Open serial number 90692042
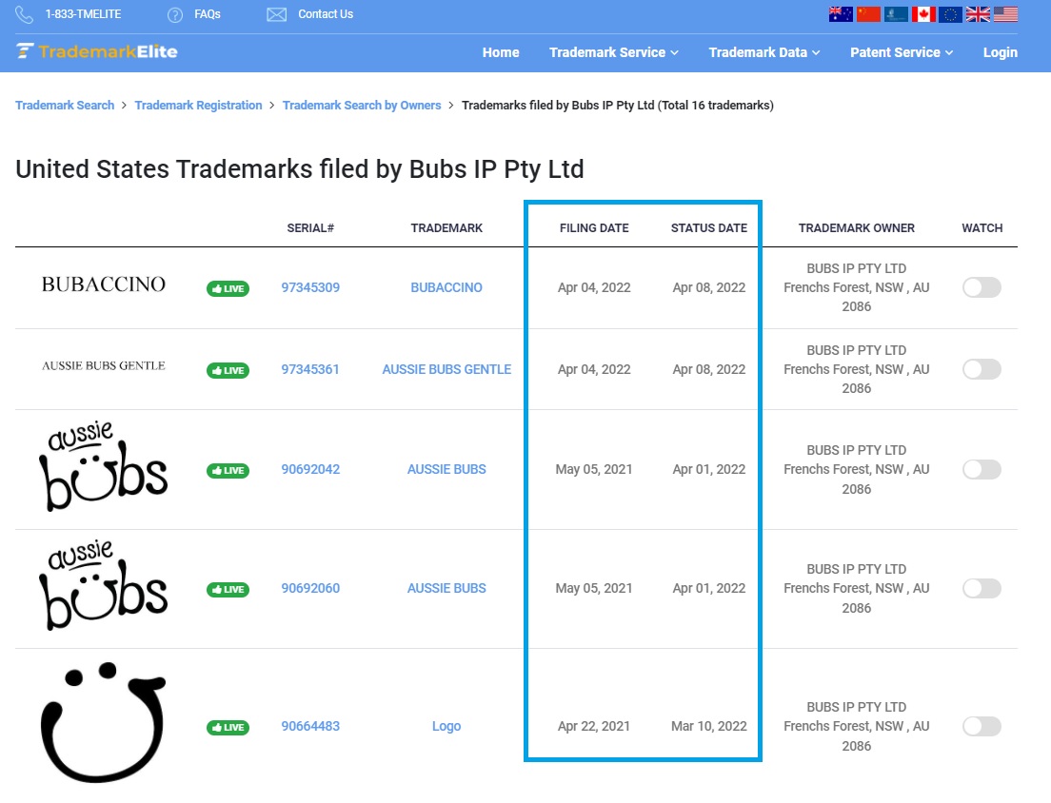This screenshot has width=1051, height=803. [x=310, y=469]
